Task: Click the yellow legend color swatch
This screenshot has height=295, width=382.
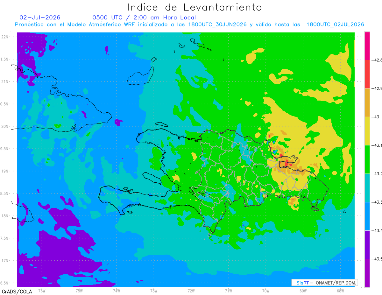Action: (367, 131)
